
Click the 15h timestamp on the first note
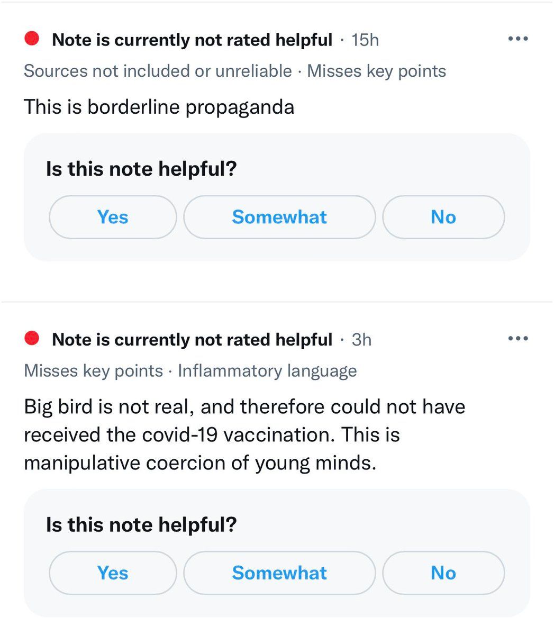pyautogui.click(x=365, y=40)
